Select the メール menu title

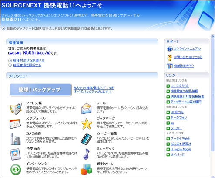101,103
